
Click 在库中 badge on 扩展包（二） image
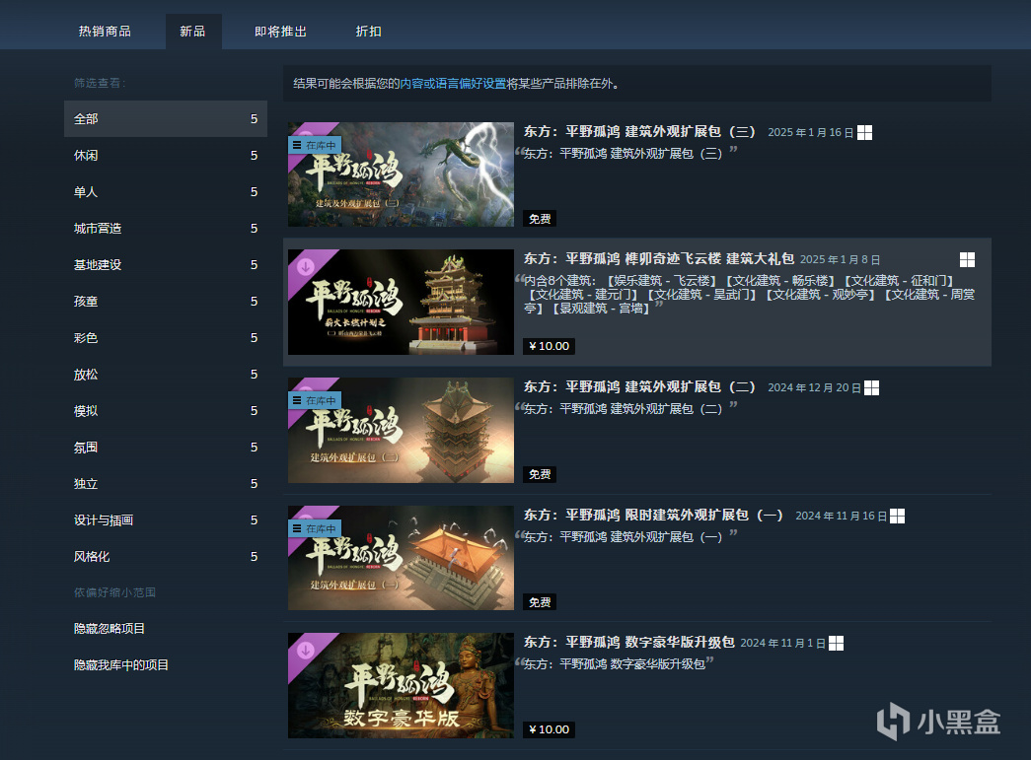coord(315,400)
